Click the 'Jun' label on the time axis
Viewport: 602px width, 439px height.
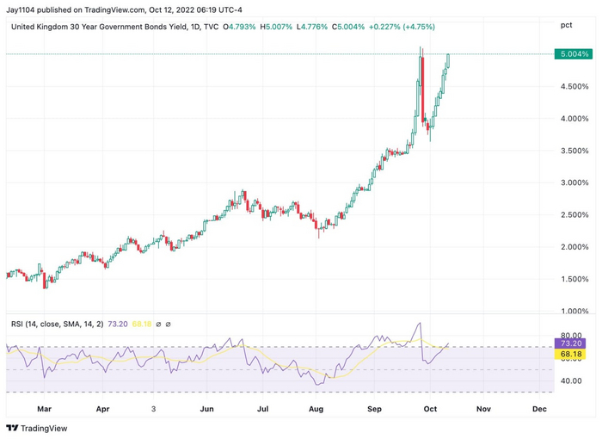click(x=206, y=409)
